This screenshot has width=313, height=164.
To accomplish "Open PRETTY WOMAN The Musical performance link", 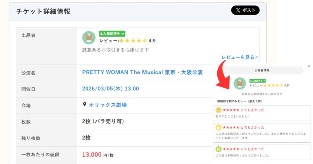I will (x=142, y=72).
